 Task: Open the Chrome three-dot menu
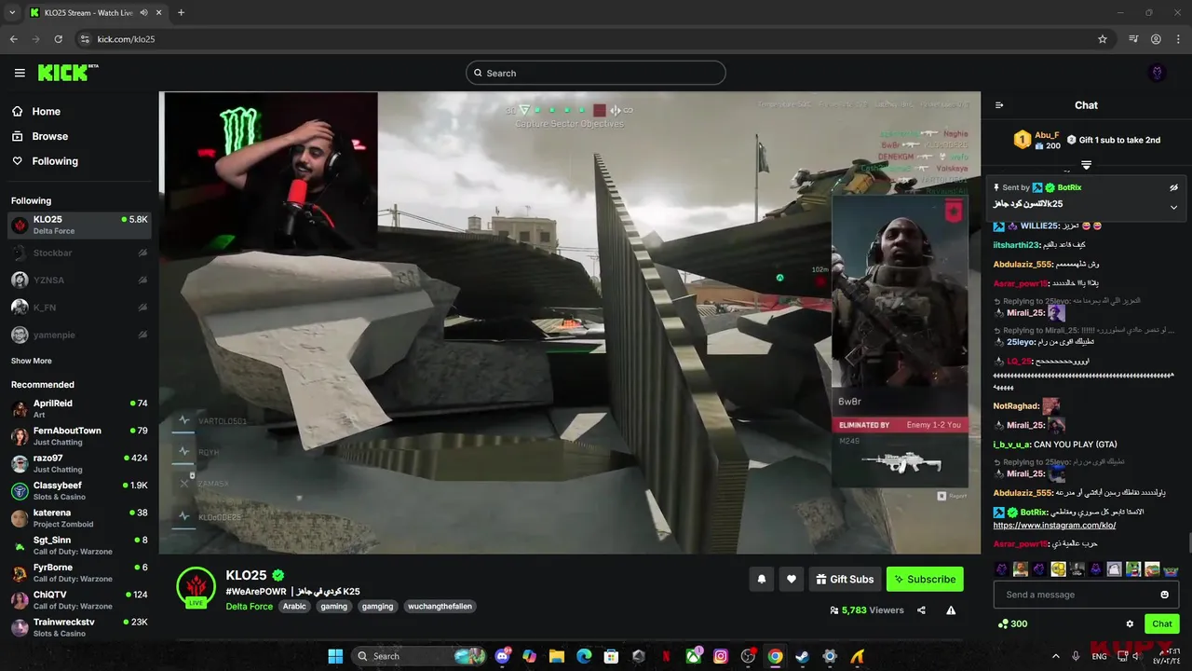1178,39
